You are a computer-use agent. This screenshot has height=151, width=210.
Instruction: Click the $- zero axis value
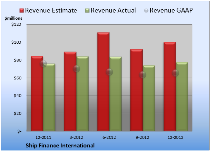pyautogui.click(x=19, y=131)
